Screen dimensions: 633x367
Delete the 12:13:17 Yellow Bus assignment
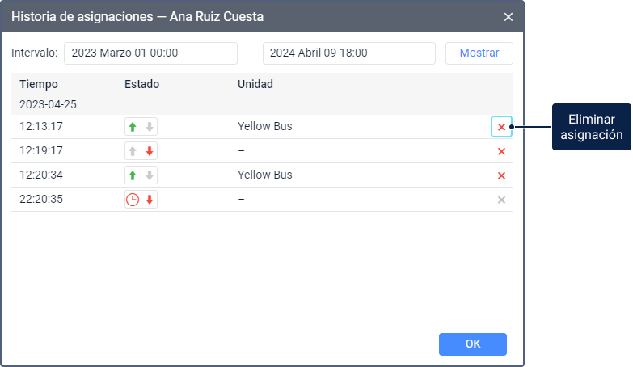[501, 127]
